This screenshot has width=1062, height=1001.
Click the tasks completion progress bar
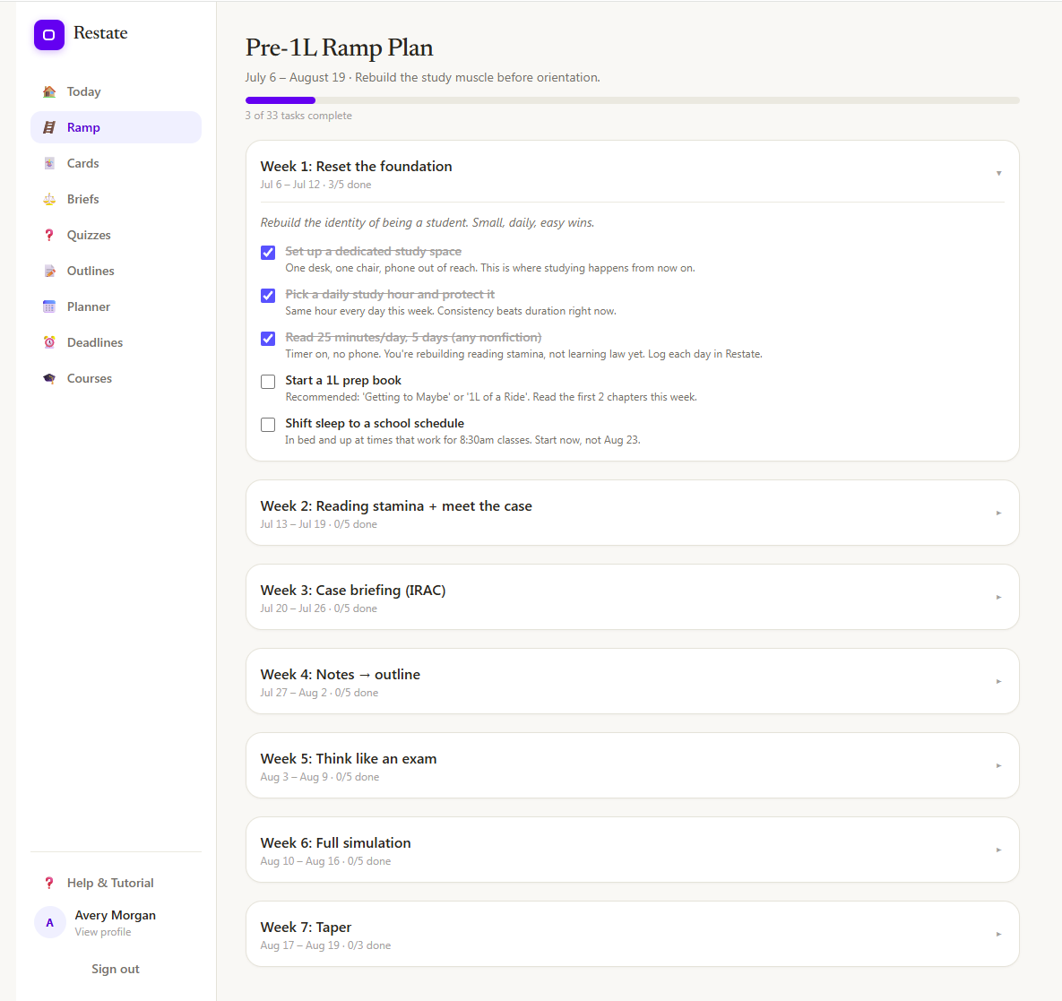[632, 100]
